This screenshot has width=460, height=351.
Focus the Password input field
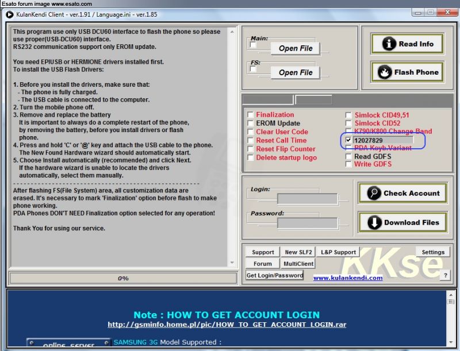tap(308, 223)
